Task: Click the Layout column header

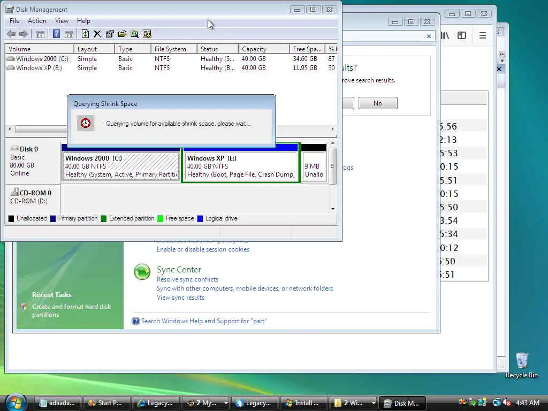Action: 94,49
